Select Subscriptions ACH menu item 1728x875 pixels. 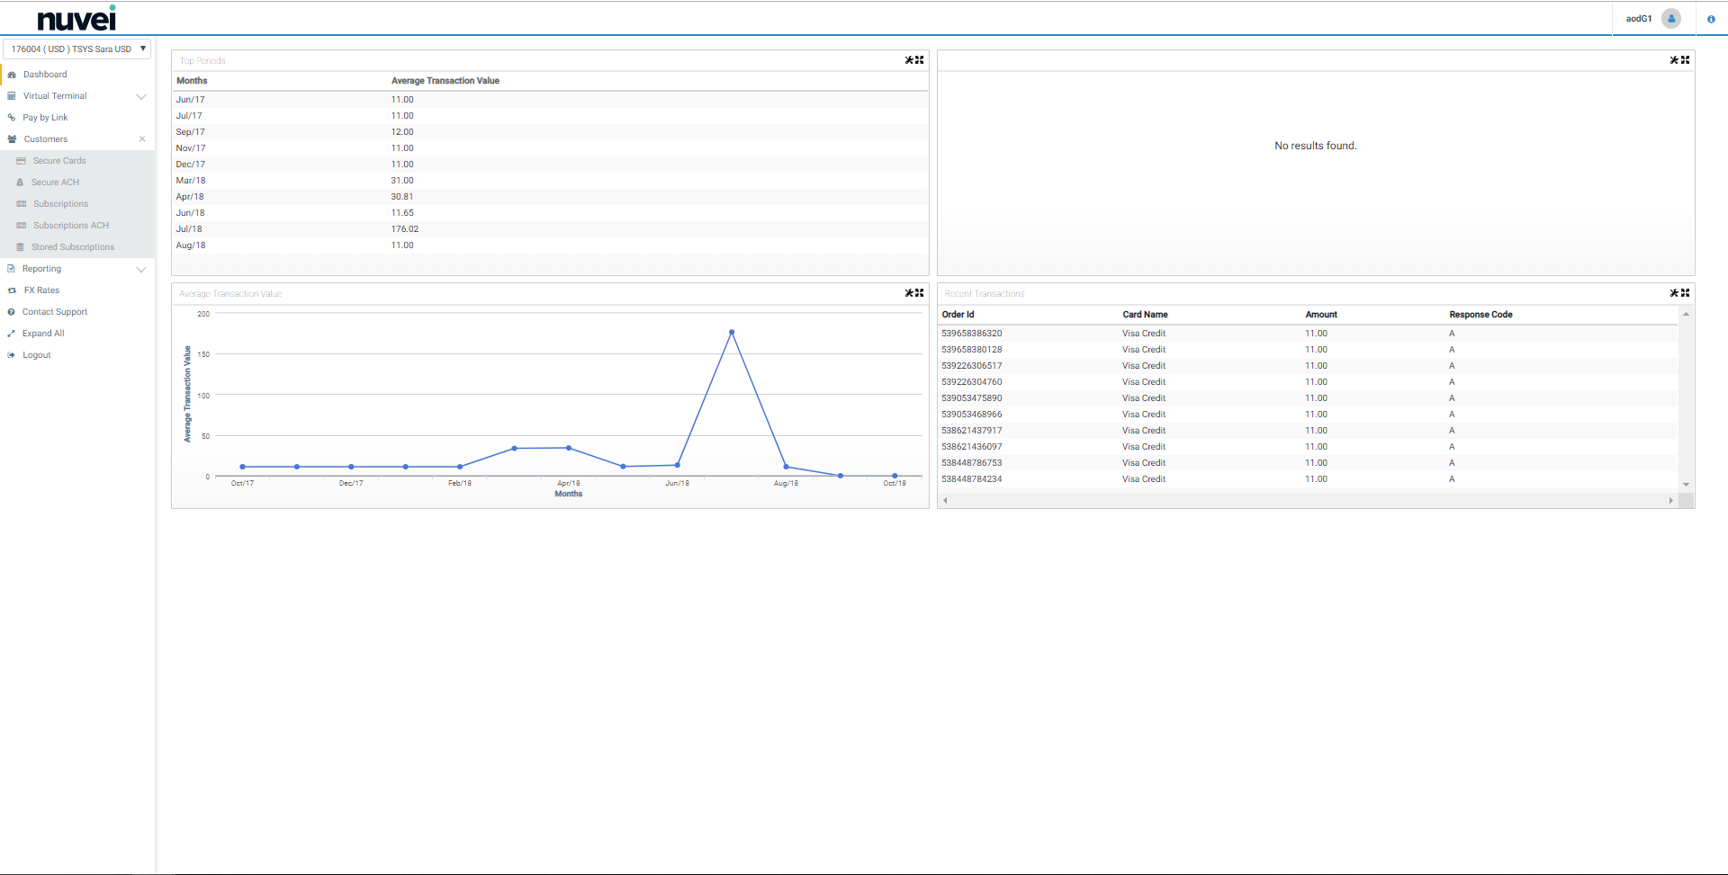coord(70,226)
